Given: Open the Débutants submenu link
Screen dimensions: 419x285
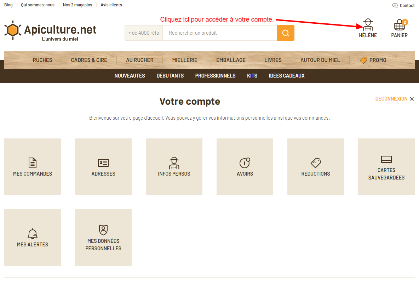Looking at the screenshot, I should coord(170,76).
